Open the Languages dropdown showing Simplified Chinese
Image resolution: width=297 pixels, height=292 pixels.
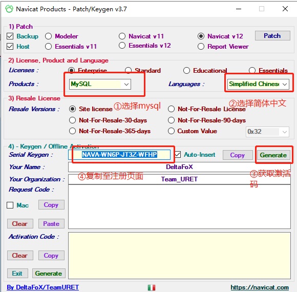(x=258, y=84)
